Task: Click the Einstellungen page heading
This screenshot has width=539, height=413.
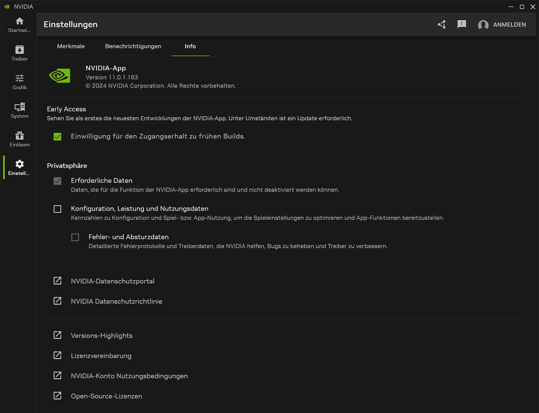Action: click(71, 24)
